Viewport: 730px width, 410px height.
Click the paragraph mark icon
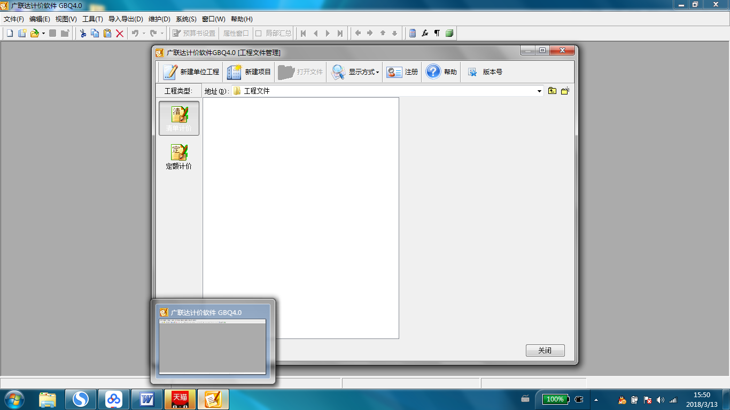(437, 33)
